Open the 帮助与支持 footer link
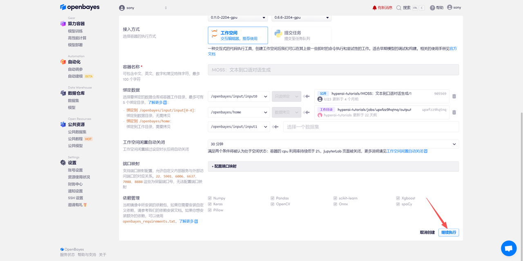Viewport: 523px width, 261px height. click(87, 255)
